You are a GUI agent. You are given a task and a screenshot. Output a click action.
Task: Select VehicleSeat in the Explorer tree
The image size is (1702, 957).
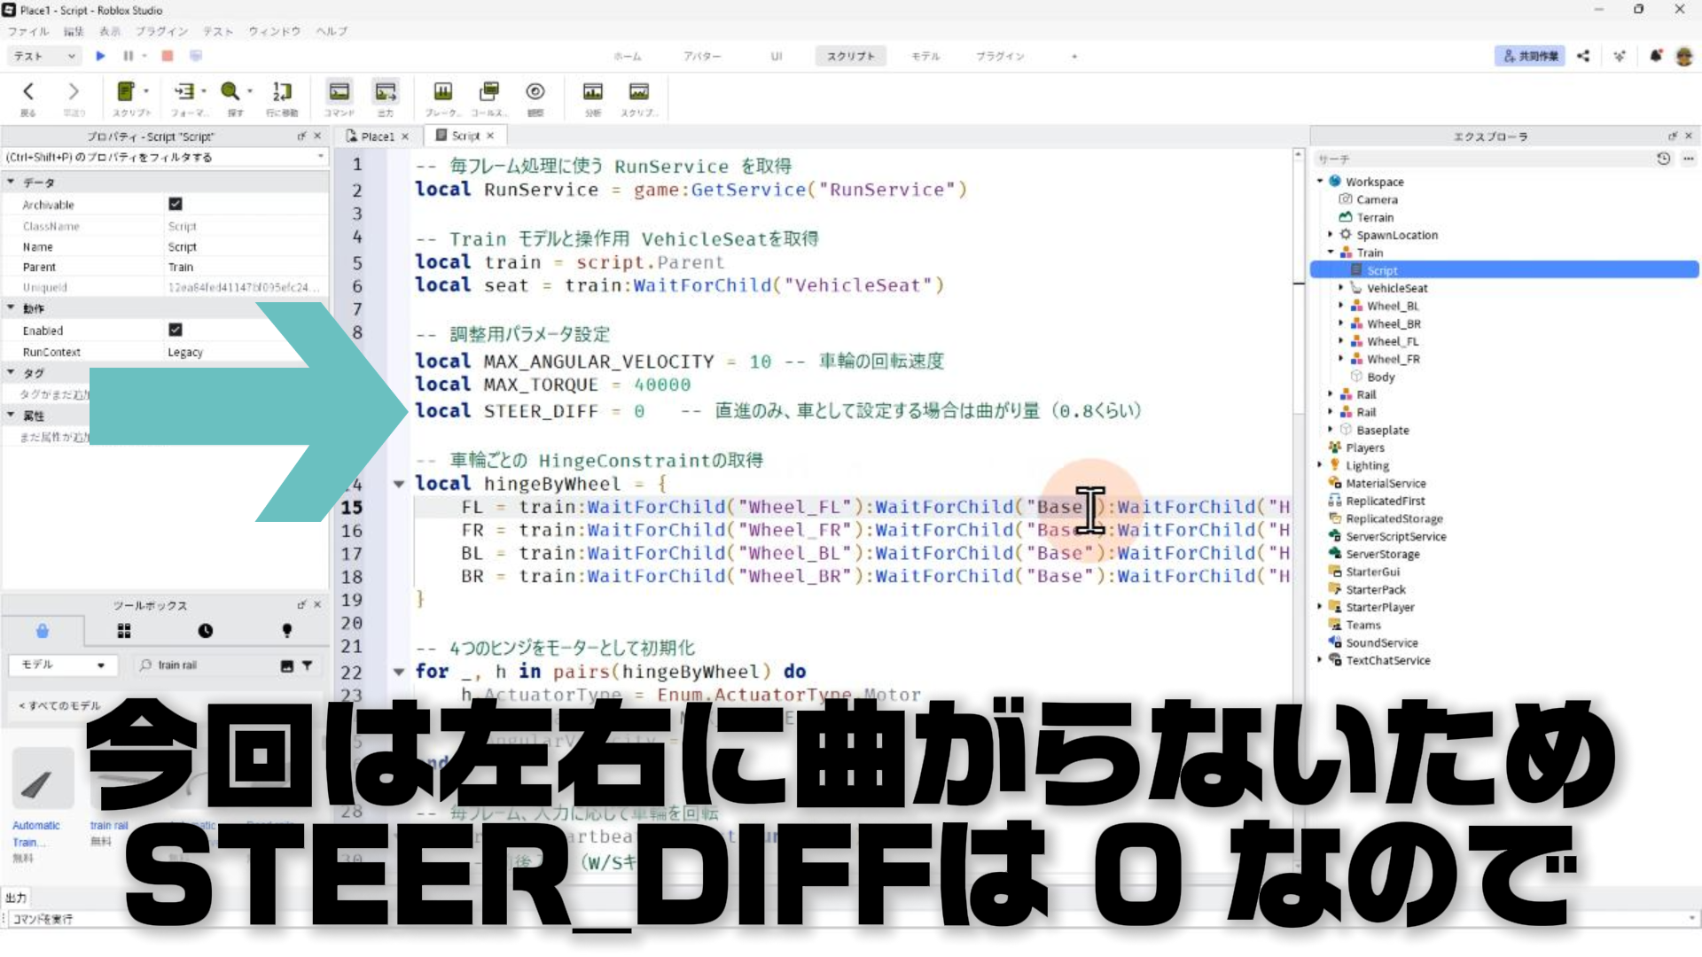1396,288
